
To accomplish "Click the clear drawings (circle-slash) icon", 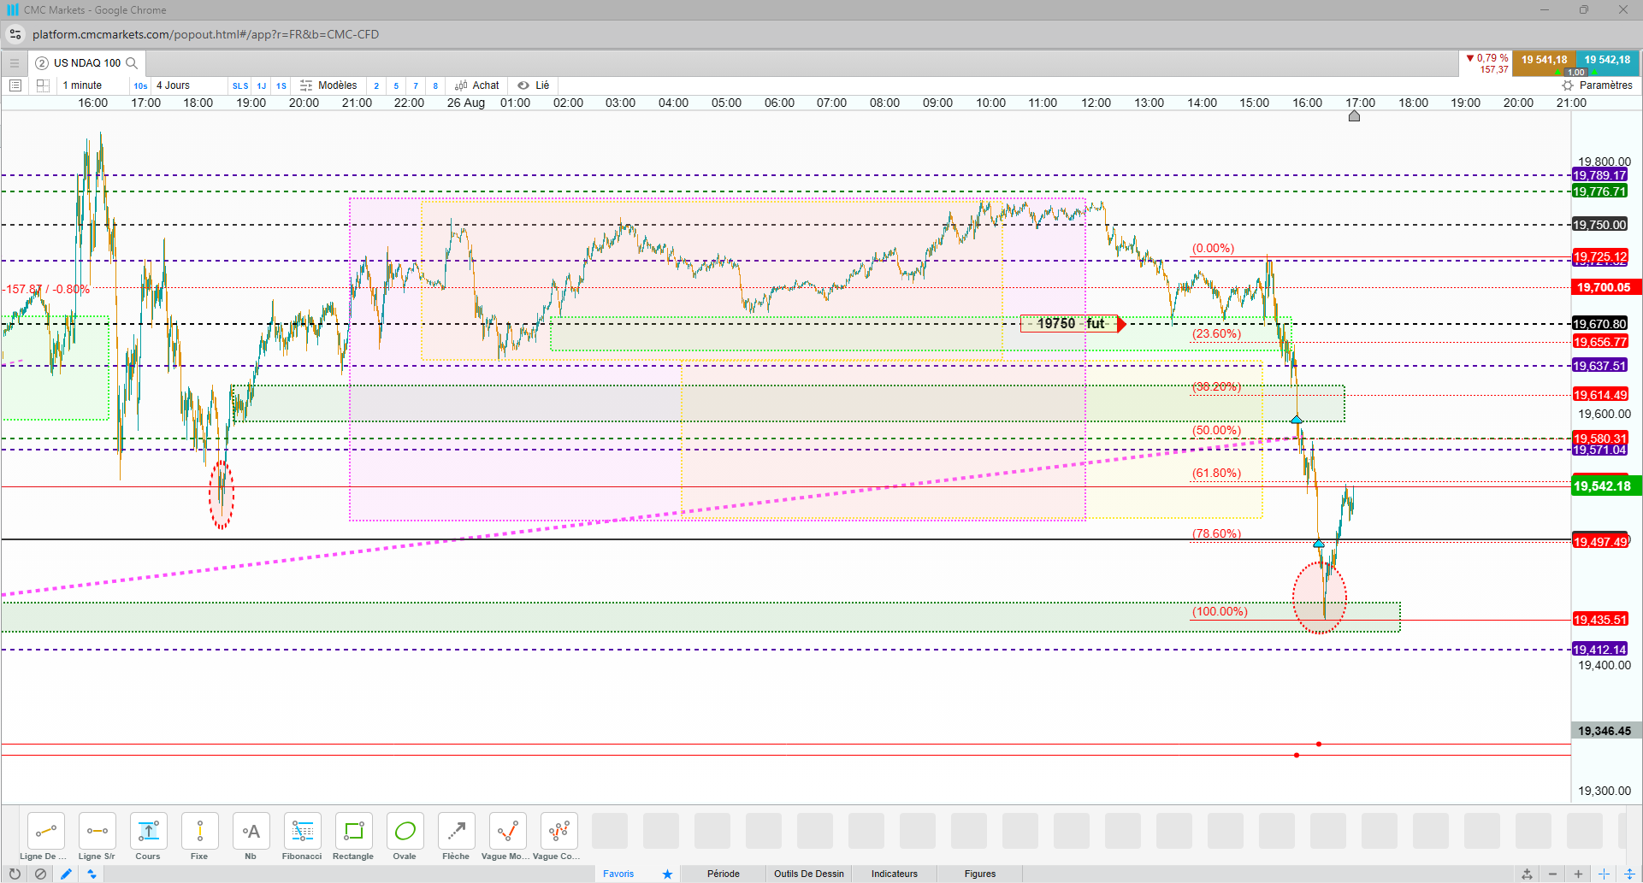I will (40, 874).
